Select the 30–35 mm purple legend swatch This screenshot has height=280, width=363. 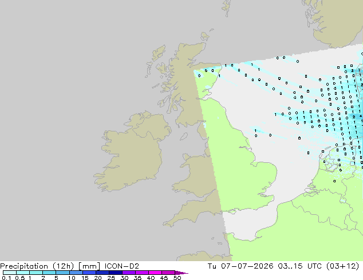coord(129,273)
